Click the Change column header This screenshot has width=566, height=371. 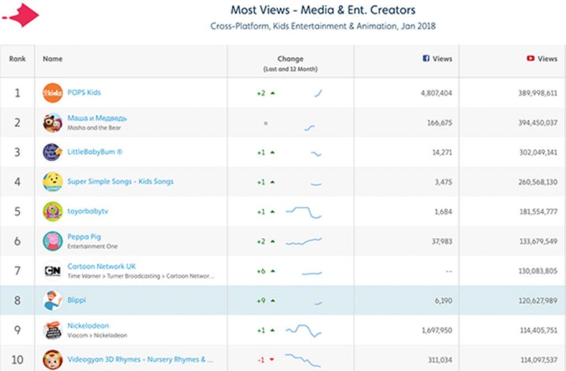tap(290, 59)
